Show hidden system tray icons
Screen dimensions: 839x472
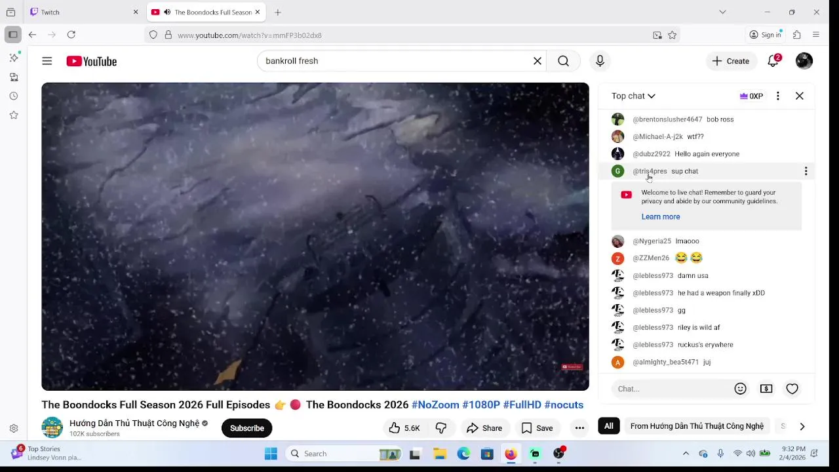click(x=686, y=453)
